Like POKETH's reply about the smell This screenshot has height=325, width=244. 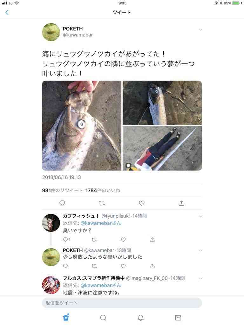[123, 266]
